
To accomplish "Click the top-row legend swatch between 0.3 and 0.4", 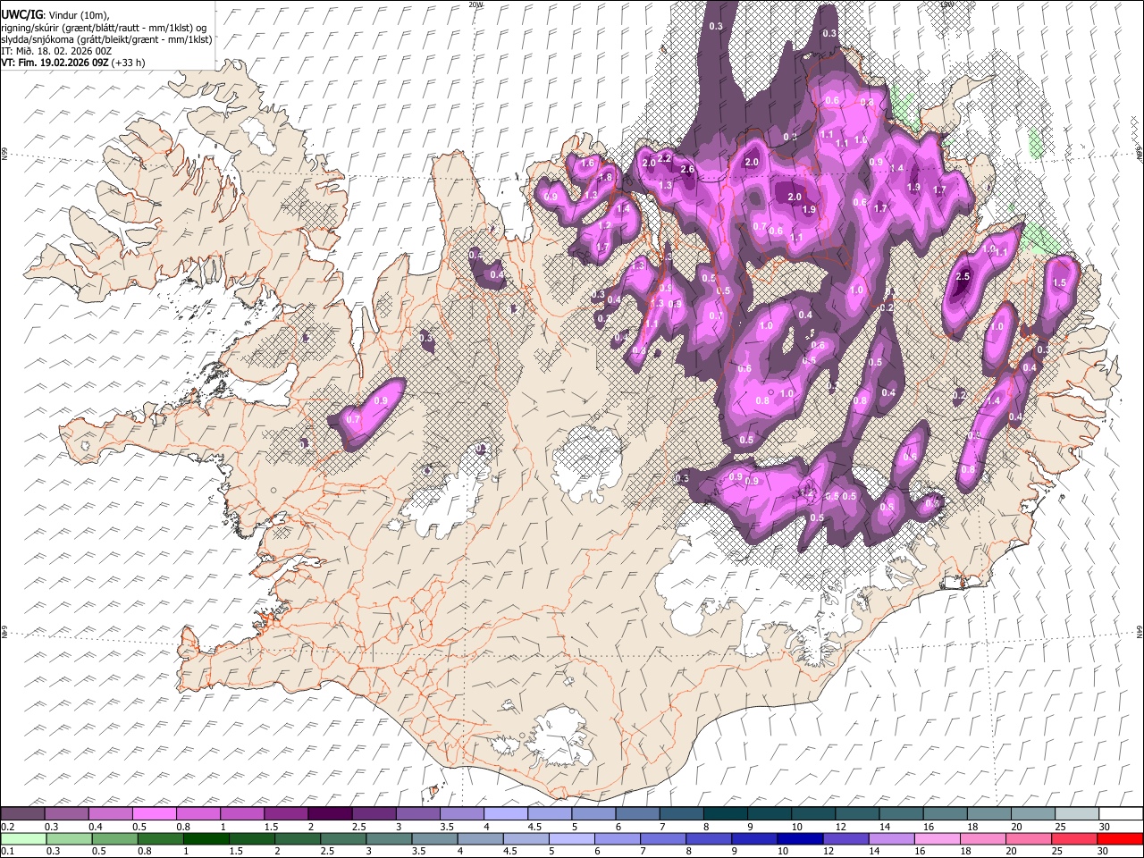I will tap(67, 814).
